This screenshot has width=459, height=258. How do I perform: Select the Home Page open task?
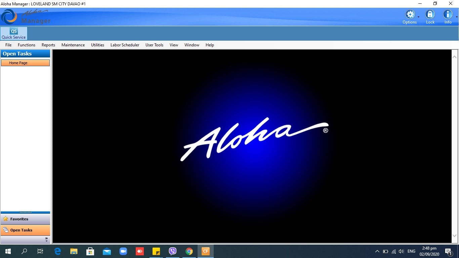point(25,63)
